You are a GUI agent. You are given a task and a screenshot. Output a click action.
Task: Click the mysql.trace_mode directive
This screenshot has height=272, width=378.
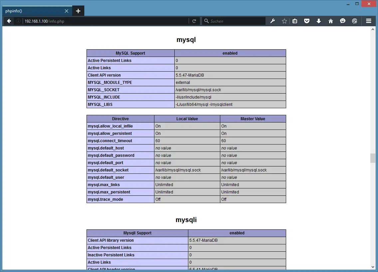[x=105, y=199]
